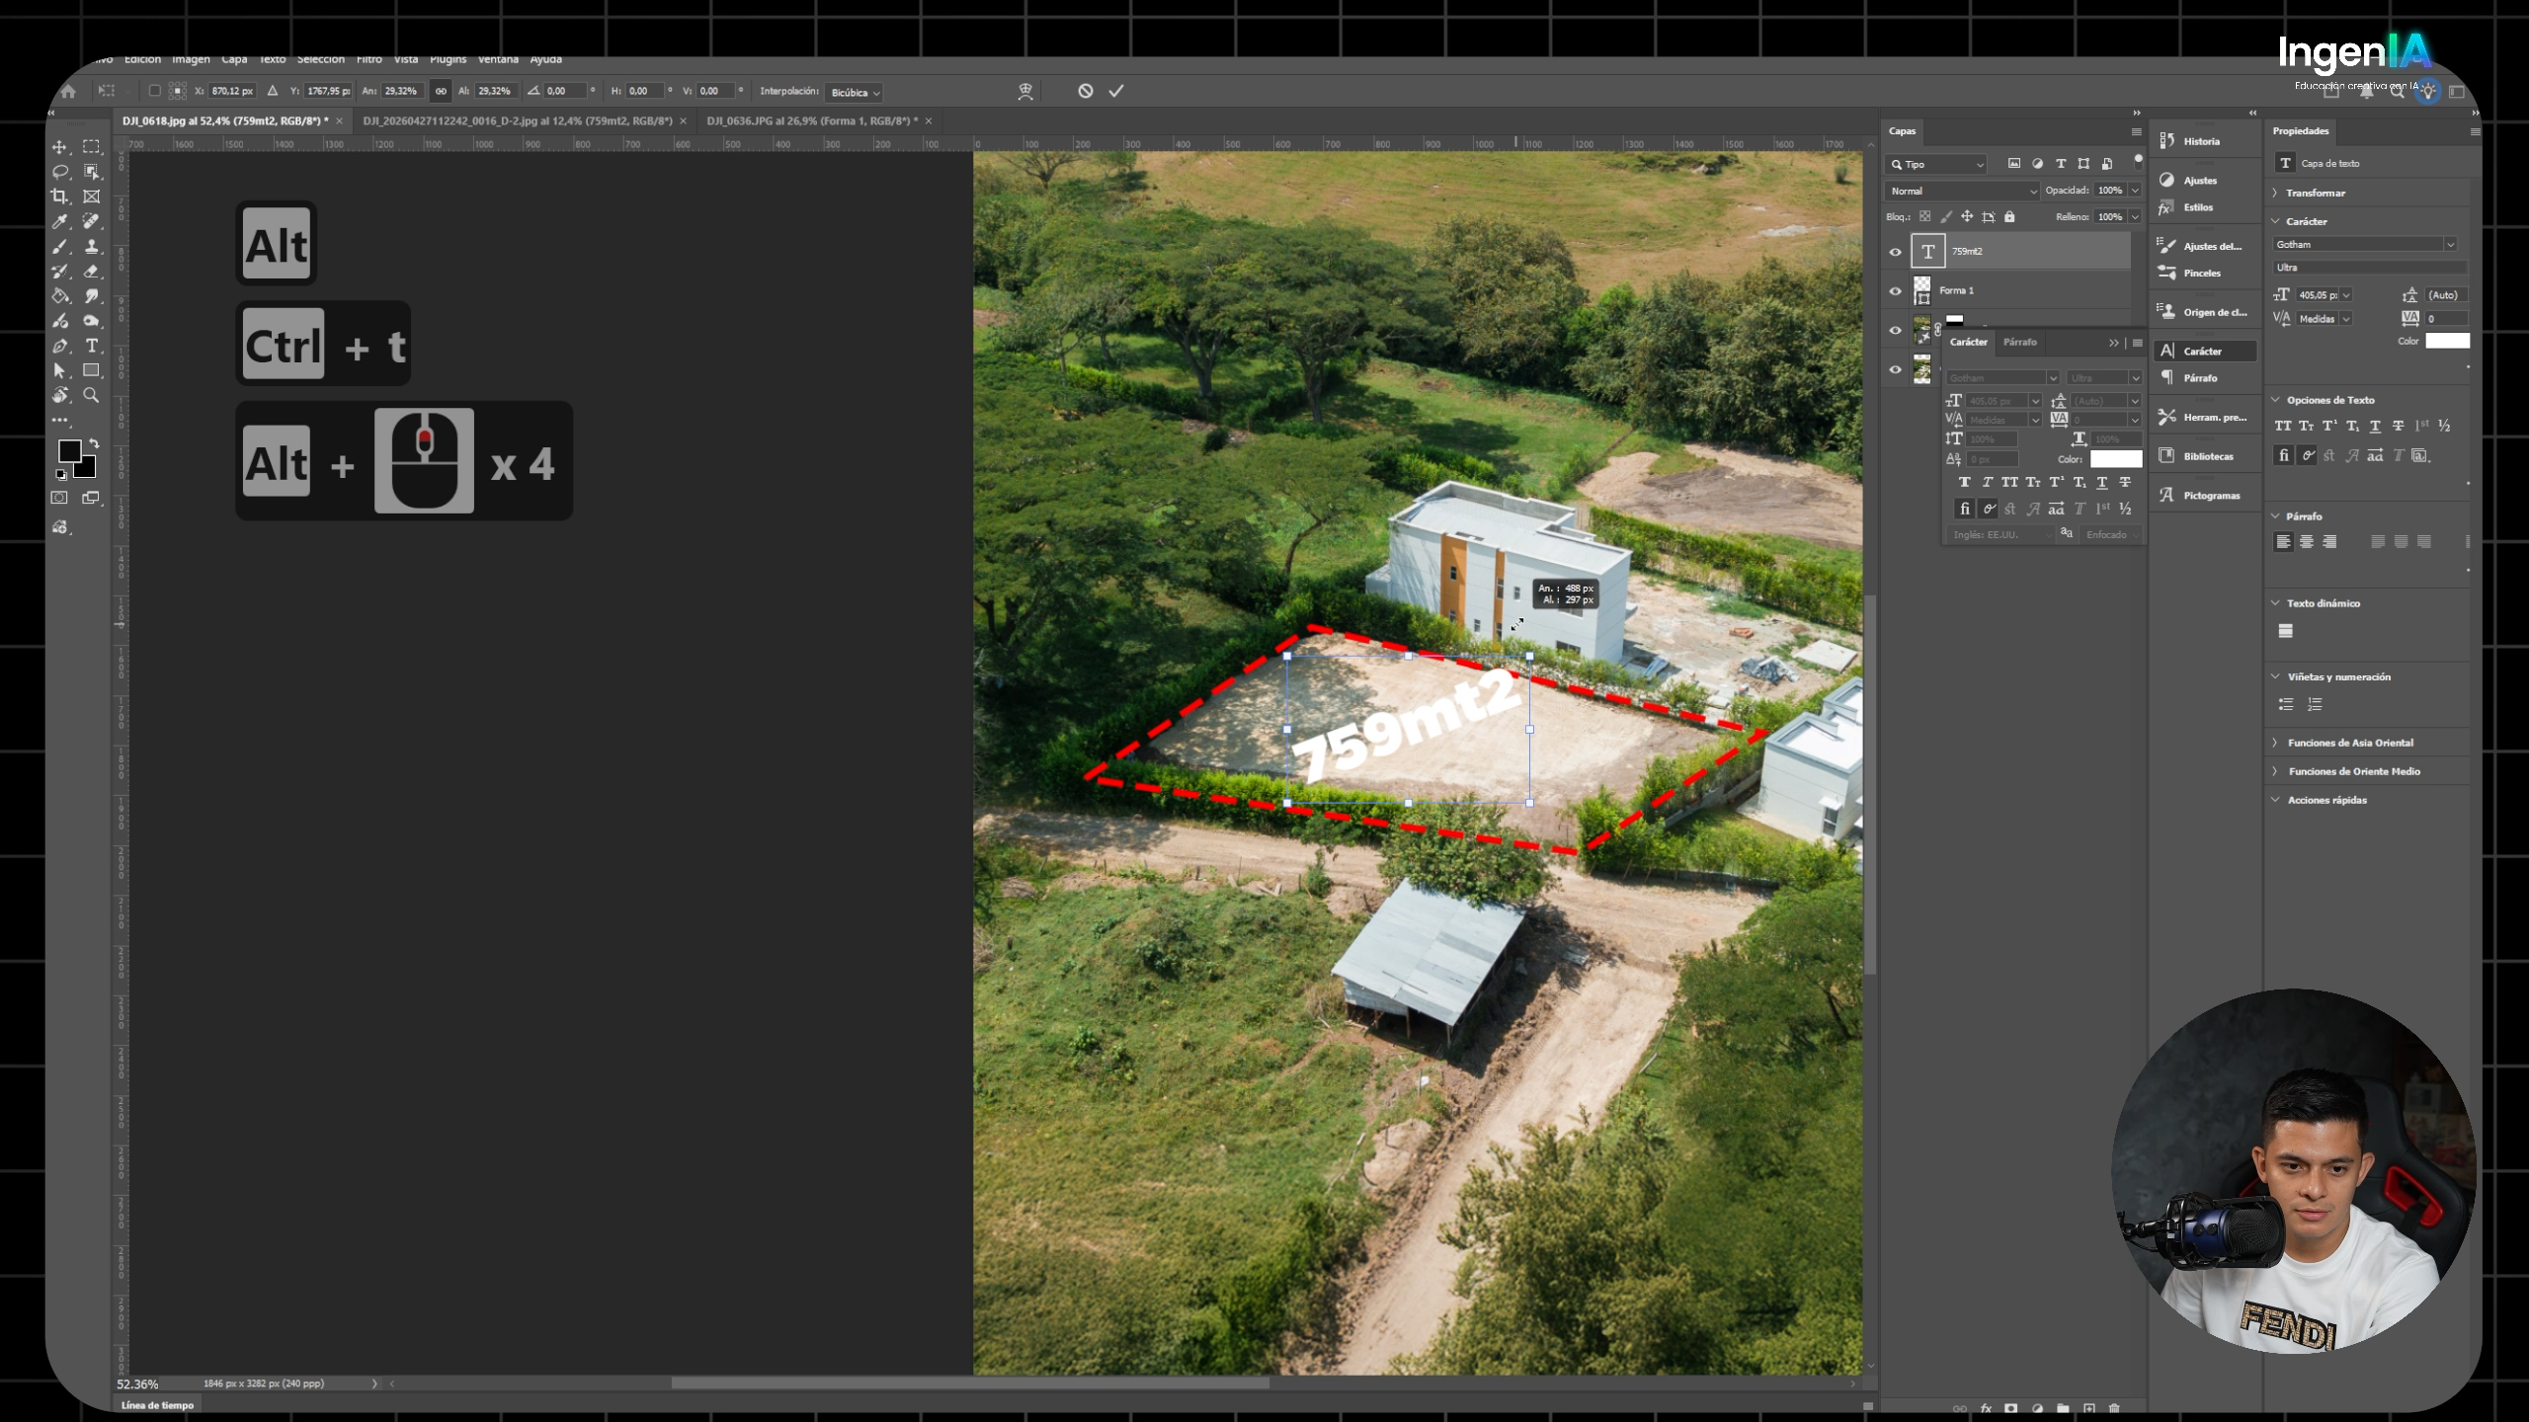Viewport: 2529px width, 1422px height.
Task: Open the Normal blend mode dropdown
Action: [1962, 191]
